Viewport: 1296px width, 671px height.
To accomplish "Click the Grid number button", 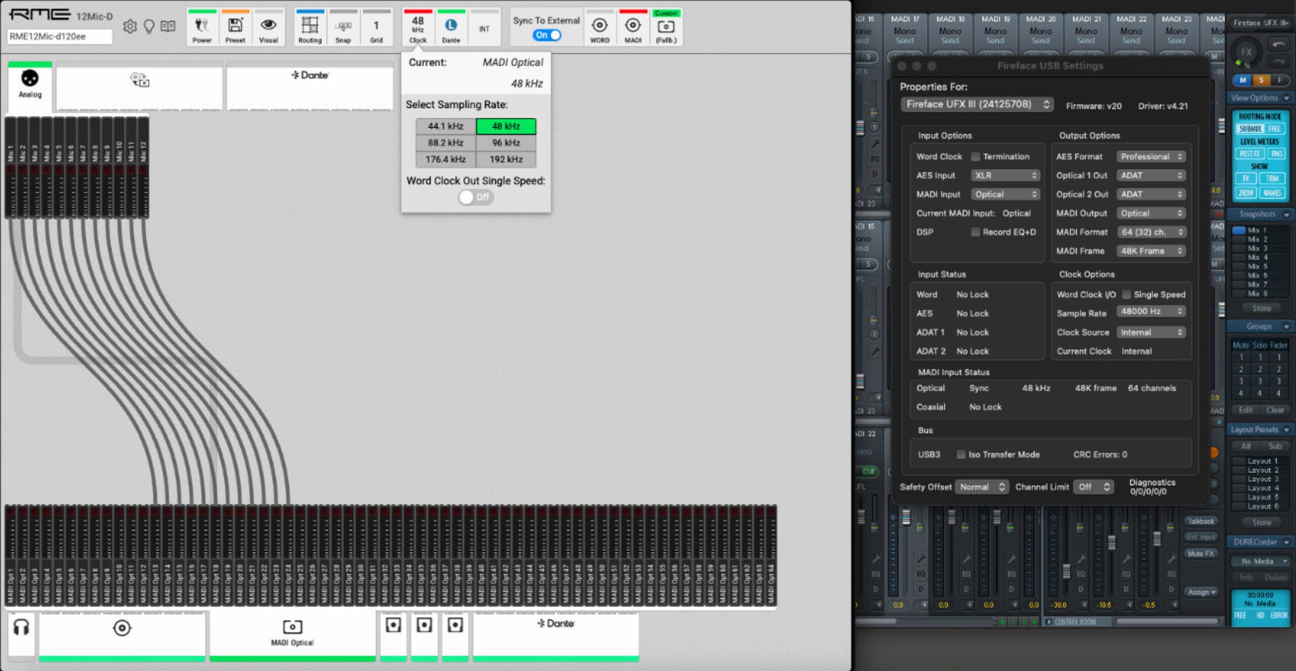I will coord(376,28).
